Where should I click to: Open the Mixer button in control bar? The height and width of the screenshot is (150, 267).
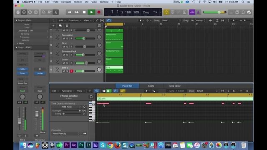pos(50,12)
